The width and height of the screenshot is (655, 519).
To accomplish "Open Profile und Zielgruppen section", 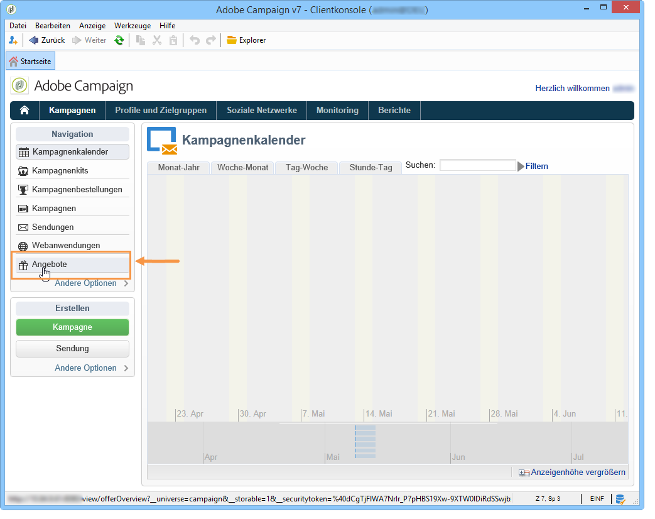I will (x=161, y=111).
